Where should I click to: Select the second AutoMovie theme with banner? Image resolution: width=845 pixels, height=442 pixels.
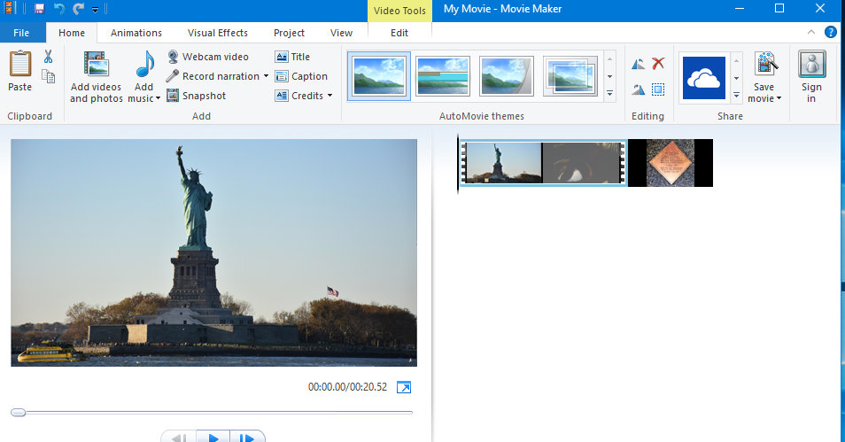tap(443, 76)
